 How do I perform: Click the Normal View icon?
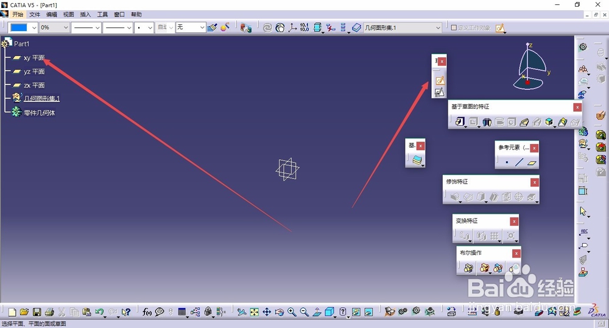317,312
